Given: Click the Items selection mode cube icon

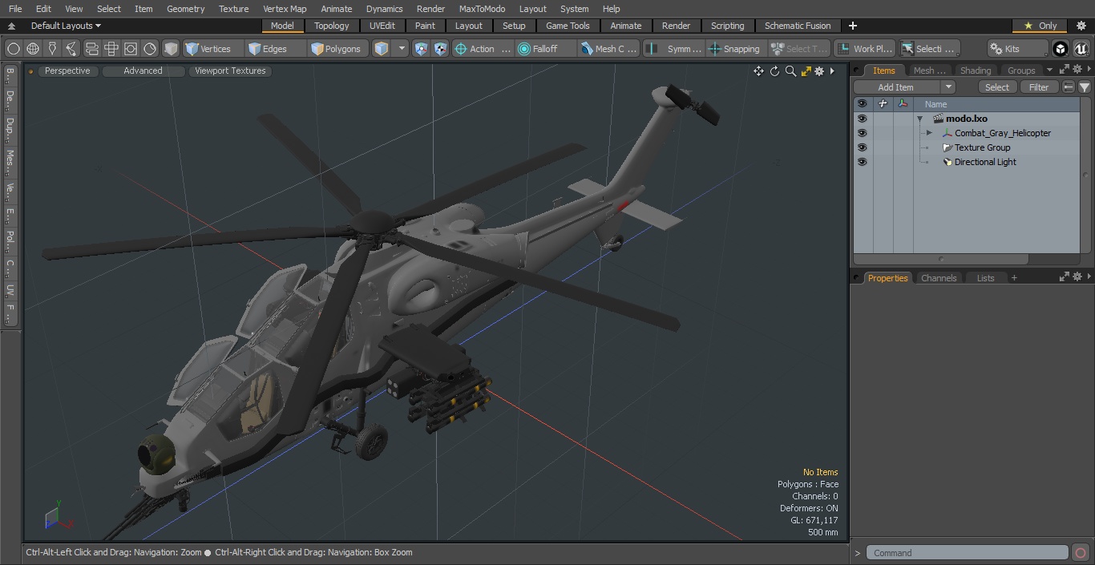Looking at the screenshot, I should [382, 49].
